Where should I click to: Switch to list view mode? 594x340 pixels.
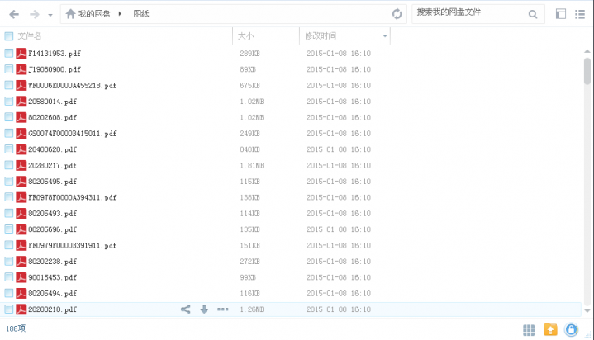pyautogui.click(x=580, y=14)
